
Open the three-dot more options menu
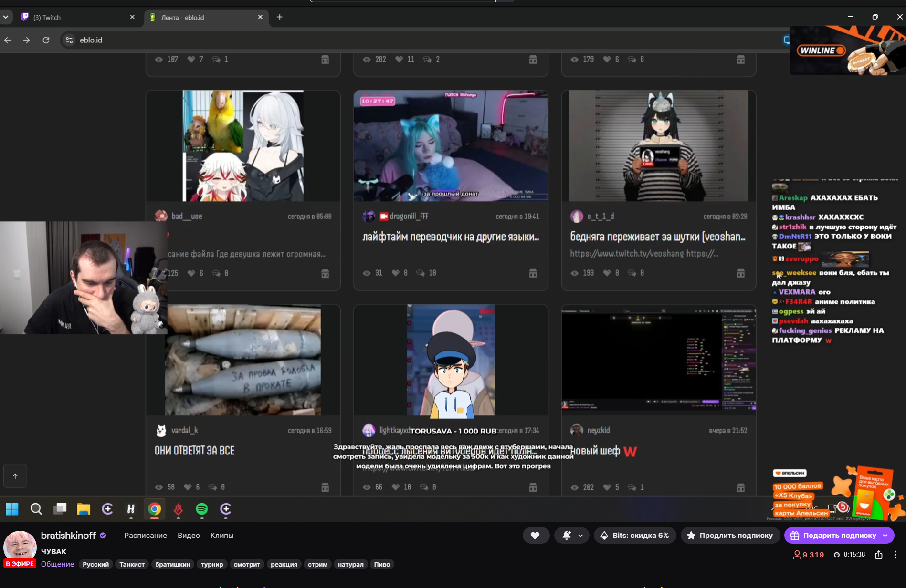click(895, 555)
